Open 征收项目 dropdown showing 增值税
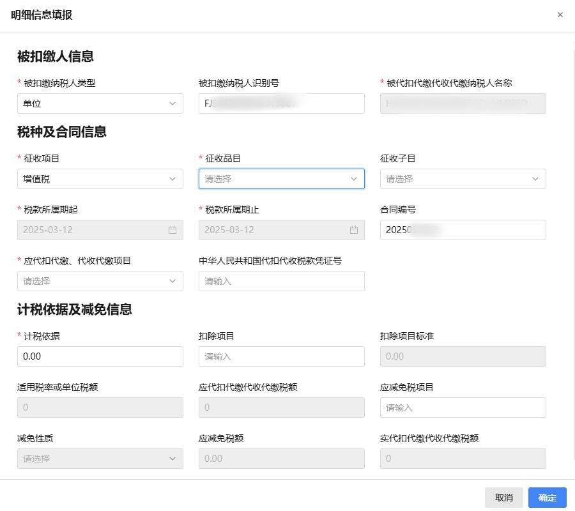 tap(100, 179)
